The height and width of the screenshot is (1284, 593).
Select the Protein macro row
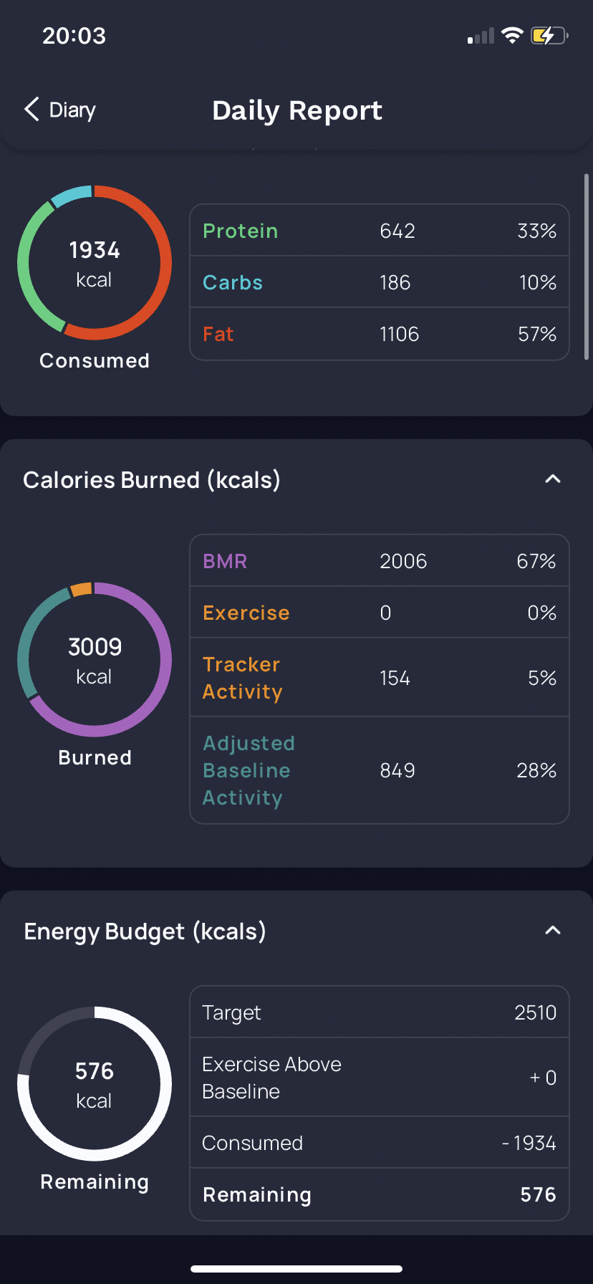tap(380, 231)
